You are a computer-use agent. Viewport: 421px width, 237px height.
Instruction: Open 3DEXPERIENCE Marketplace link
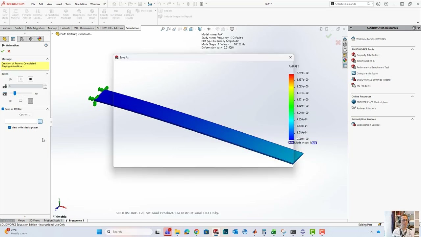pyautogui.click(x=372, y=102)
